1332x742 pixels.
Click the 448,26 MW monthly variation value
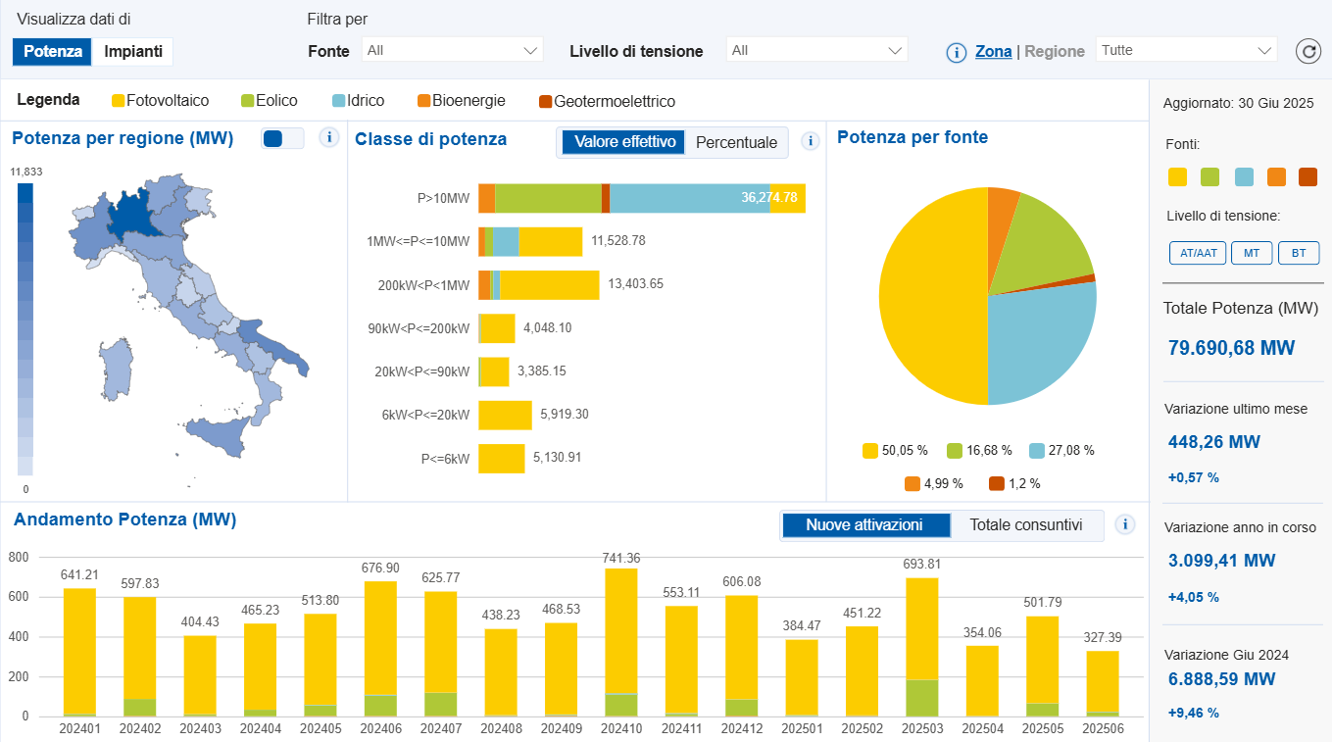pyautogui.click(x=1214, y=442)
